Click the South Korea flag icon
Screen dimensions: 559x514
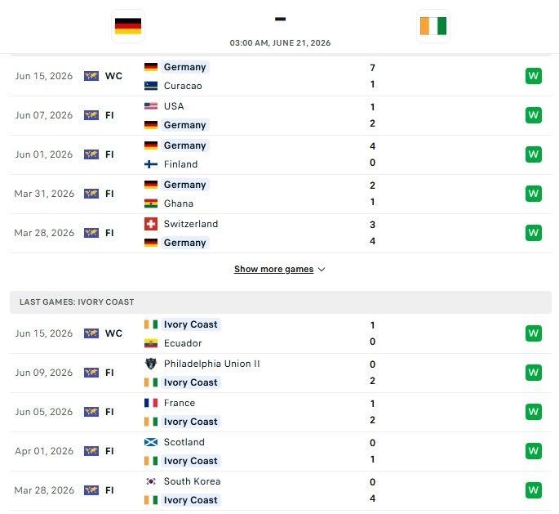(151, 481)
